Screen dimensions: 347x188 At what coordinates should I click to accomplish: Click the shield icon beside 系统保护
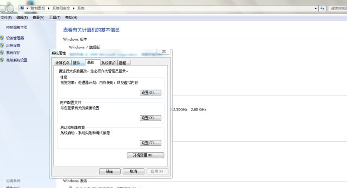click(2, 53)
